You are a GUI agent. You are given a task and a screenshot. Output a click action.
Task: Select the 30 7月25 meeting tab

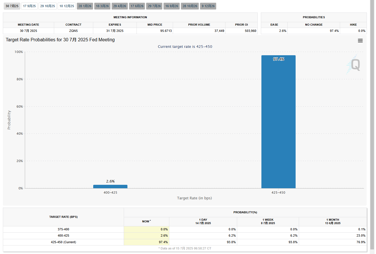pos(12,6)
